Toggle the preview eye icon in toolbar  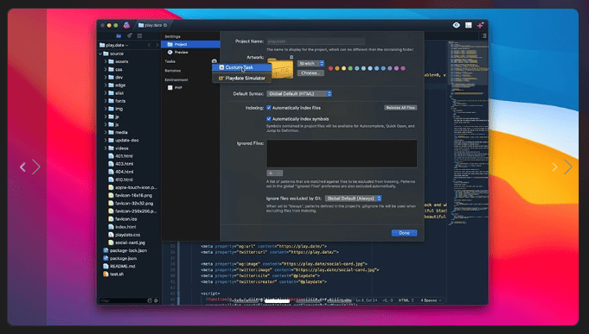click(457, 25)
